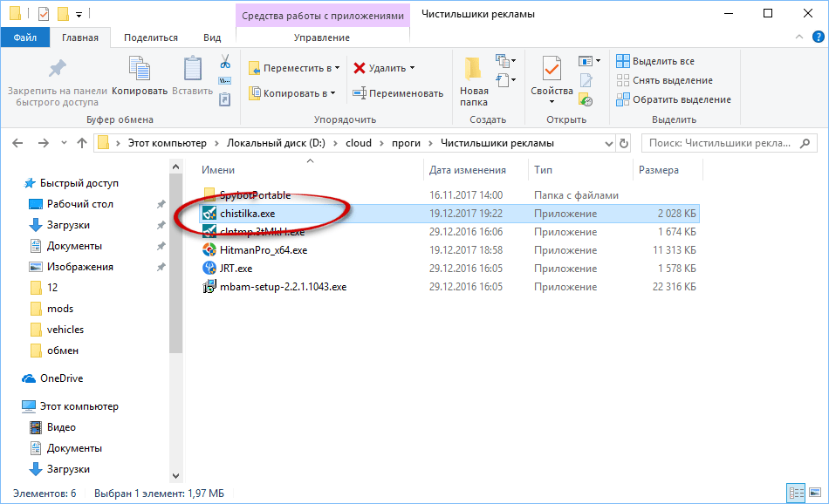Open the Move to dropdown
The image size is (829, 504).
click(336, 68)
